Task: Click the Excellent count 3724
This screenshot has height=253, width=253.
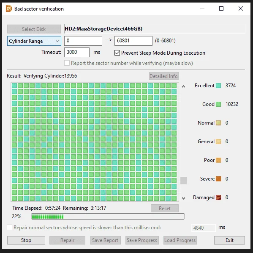Action: [231, 86]
